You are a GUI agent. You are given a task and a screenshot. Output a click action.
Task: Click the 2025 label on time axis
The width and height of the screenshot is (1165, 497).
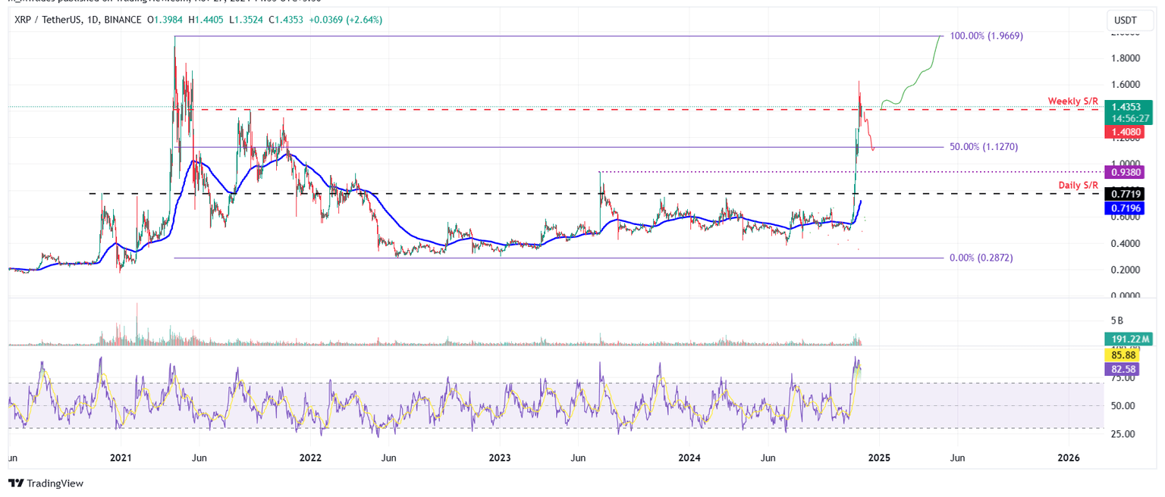point(878,458)
